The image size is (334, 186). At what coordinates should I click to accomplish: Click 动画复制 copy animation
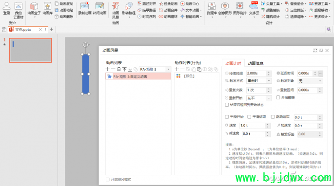(x=64, y=3)
